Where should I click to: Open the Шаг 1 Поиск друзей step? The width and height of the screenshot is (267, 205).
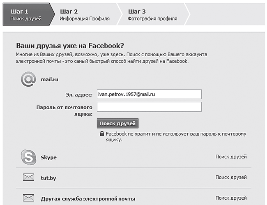pyautogui.click(x=26, y=15)
